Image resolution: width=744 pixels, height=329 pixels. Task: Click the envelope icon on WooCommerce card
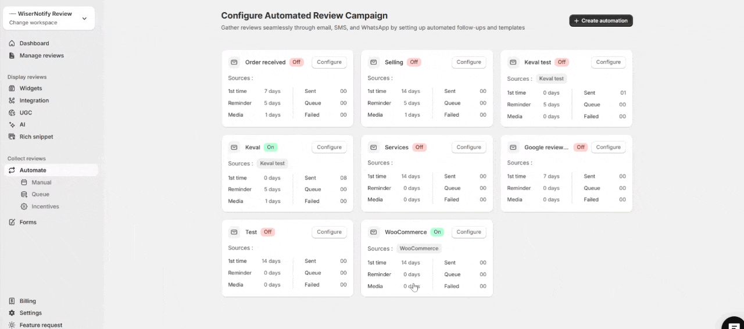374,232
